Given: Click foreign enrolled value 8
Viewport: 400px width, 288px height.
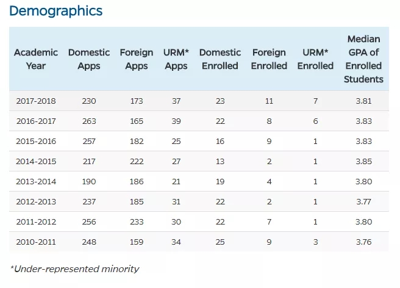Looking at the screenshot, I should (x=269, y=121).
